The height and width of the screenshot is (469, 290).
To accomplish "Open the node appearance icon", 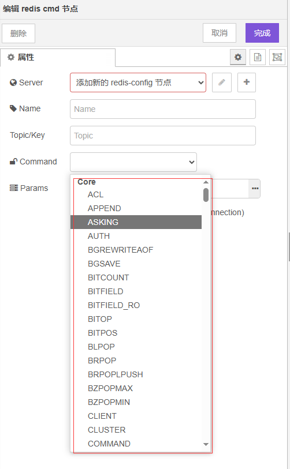I will click(x=277, y=57).
